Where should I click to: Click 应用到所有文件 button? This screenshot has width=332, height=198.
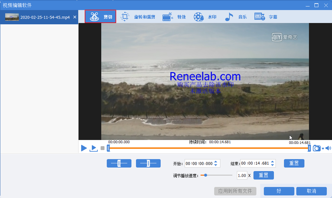[235, 191]
